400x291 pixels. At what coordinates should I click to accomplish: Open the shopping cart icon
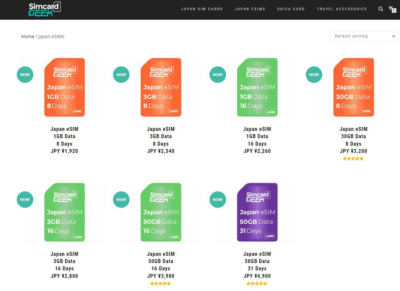[x=391, y=9]
